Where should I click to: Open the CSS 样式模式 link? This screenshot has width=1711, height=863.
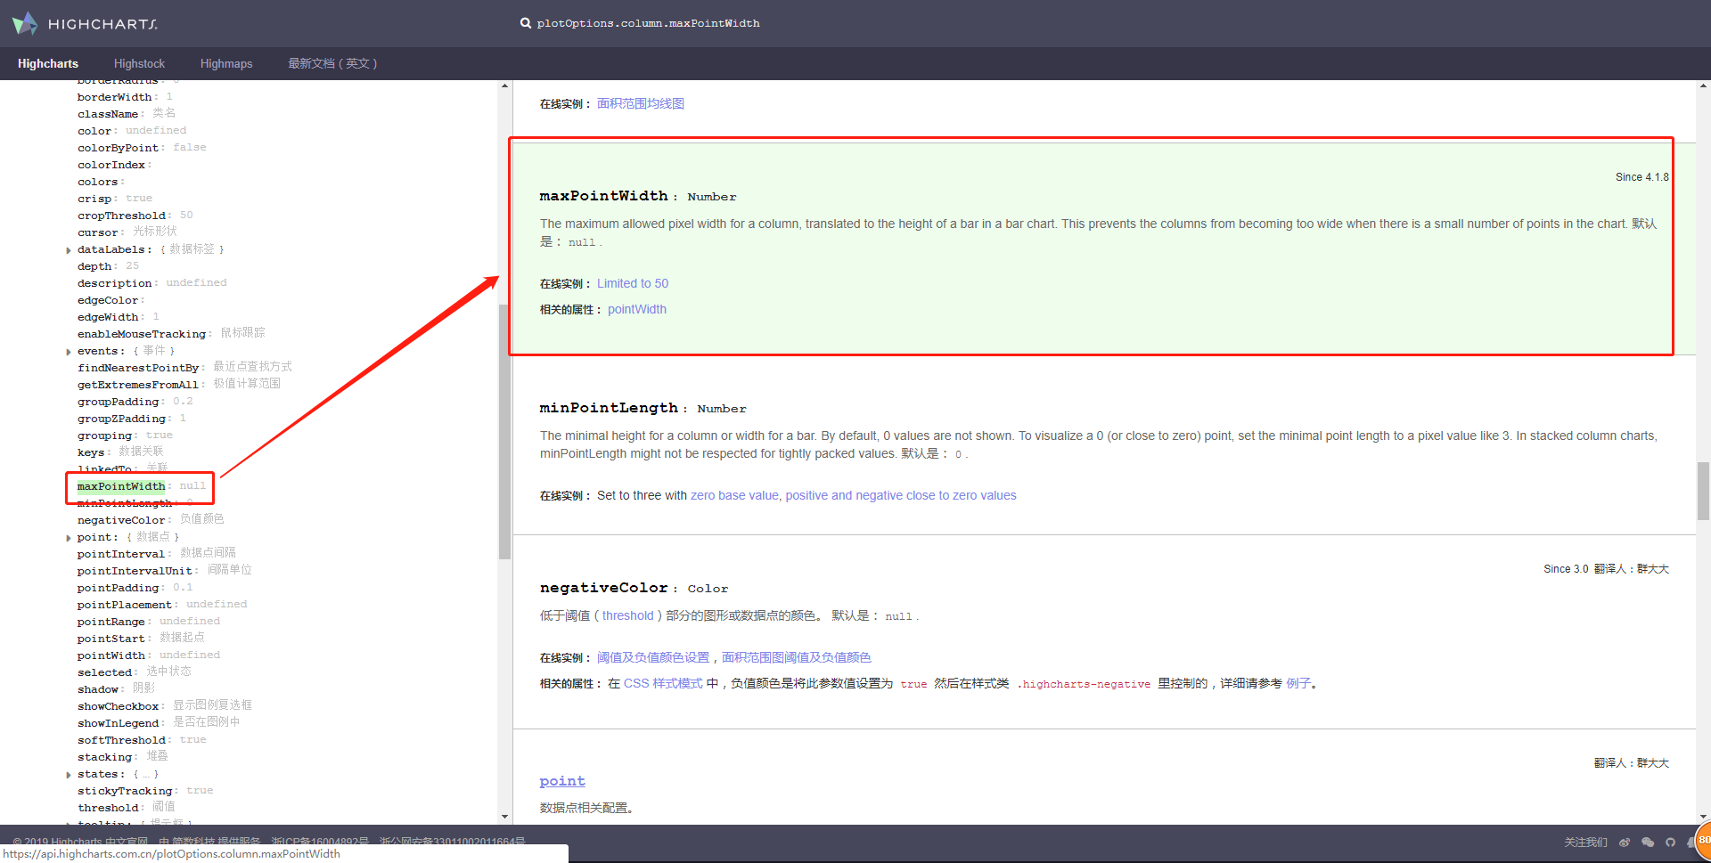pyautogui.click(x=663, y=683)
